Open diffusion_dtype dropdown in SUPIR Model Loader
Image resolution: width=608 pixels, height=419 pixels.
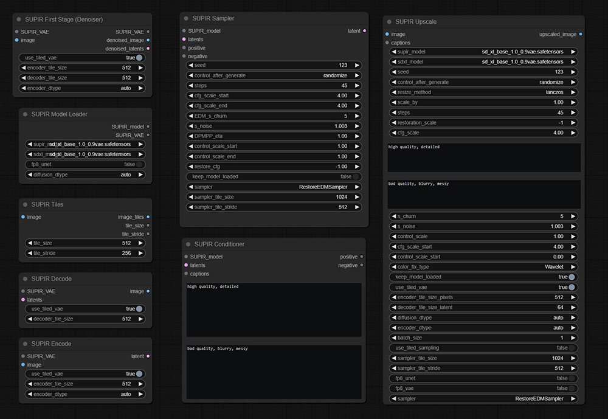coord(85,175)
